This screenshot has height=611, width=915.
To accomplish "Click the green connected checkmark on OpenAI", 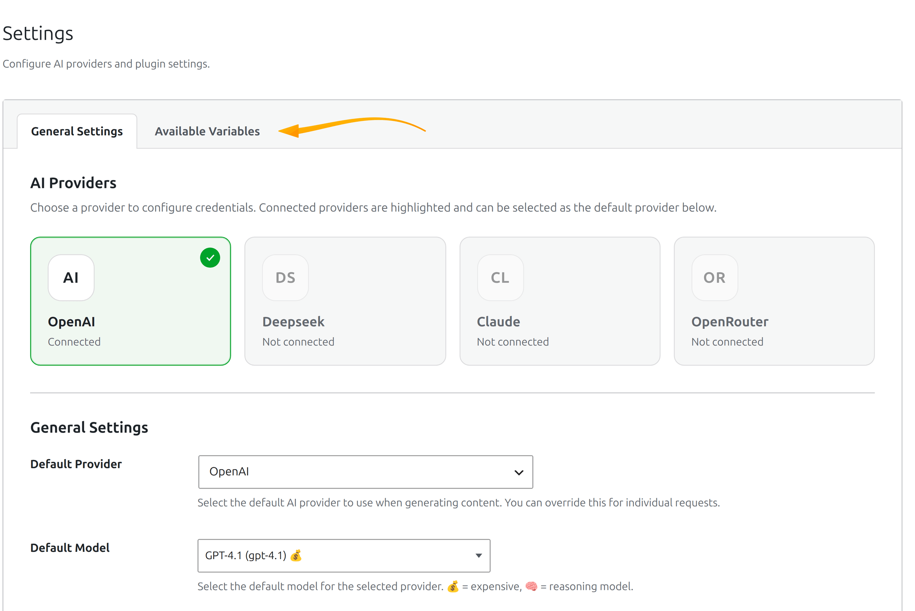I will point(210,257).
